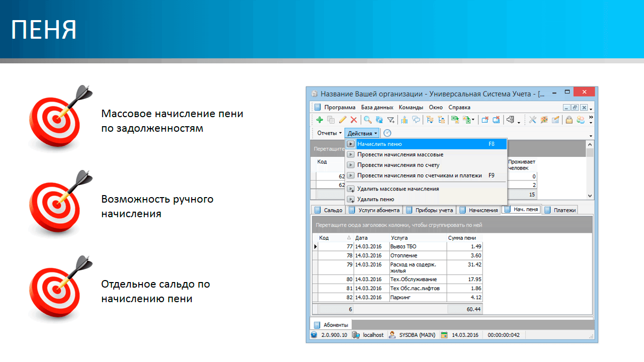This screenshot has height=362, width=644.
Task: Open the Справка menu
Action: (459, 107)
